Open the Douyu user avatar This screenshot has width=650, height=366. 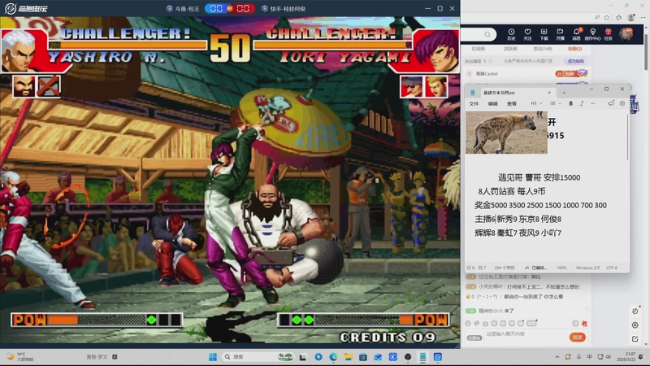626,34
